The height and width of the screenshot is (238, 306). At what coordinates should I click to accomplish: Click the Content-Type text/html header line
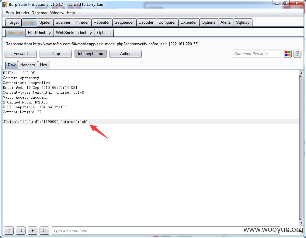pyautogui.click(x=43, y=93)
